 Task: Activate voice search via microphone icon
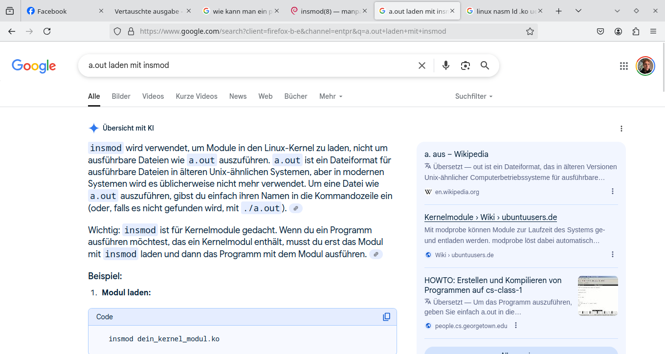click(x=445, y=65)
